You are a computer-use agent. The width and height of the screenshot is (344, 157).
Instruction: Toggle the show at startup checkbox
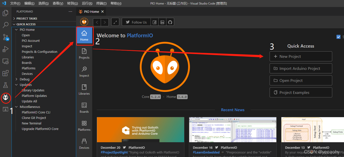point(338,37)
